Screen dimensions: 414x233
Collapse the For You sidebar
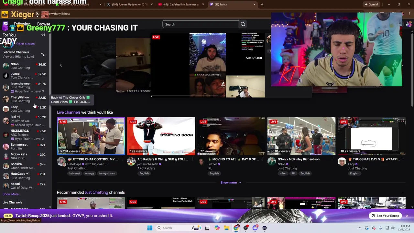43,35
